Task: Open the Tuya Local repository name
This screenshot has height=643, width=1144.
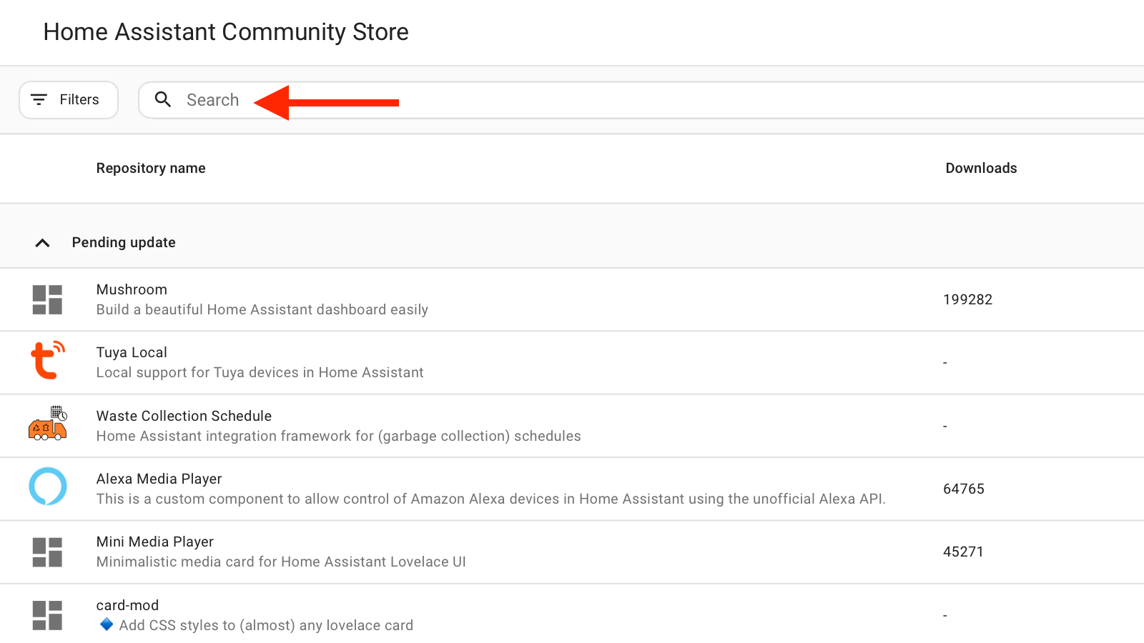Action: [132, 352]
